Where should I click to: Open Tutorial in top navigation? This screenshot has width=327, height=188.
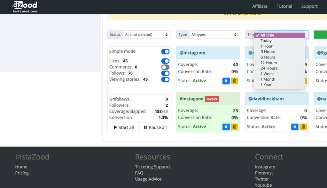pos(284,6)
